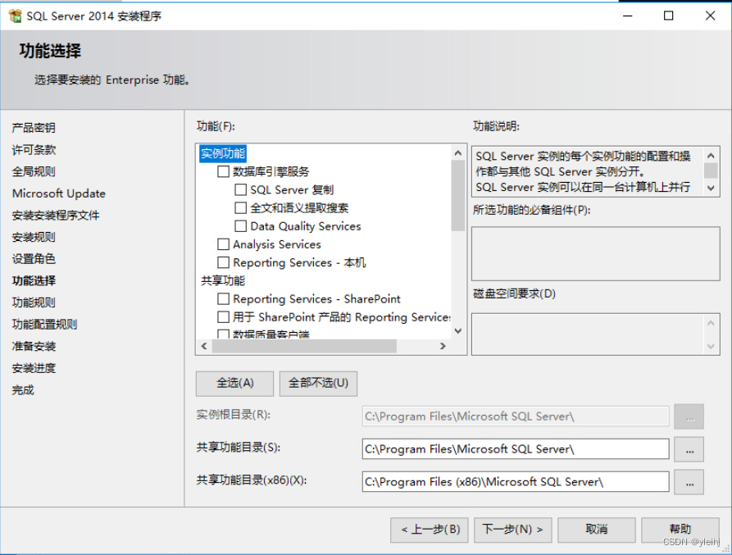Select Microsoft Update in the step list

pyautogui.click(x=58, y=193)
